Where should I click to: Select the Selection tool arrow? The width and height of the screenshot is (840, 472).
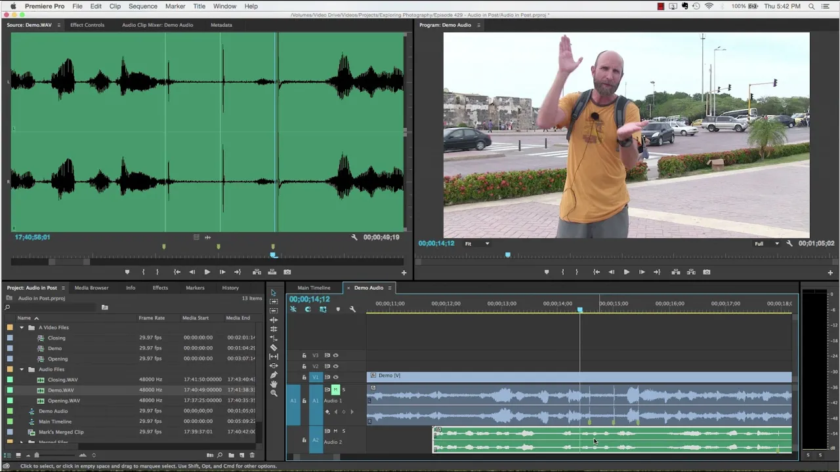coord(273,292)
